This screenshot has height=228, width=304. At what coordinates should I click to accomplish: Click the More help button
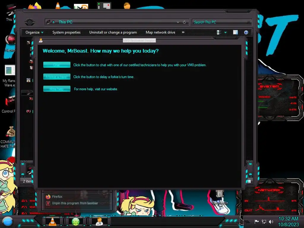(57, 89)
